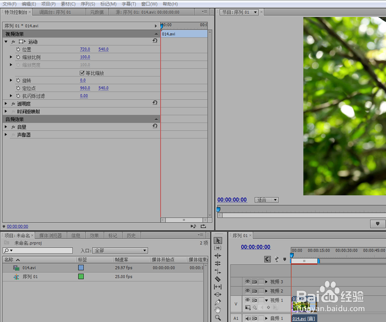Select the Track Select tool
This screenshot has width=386, height=322.
[218, 248]
